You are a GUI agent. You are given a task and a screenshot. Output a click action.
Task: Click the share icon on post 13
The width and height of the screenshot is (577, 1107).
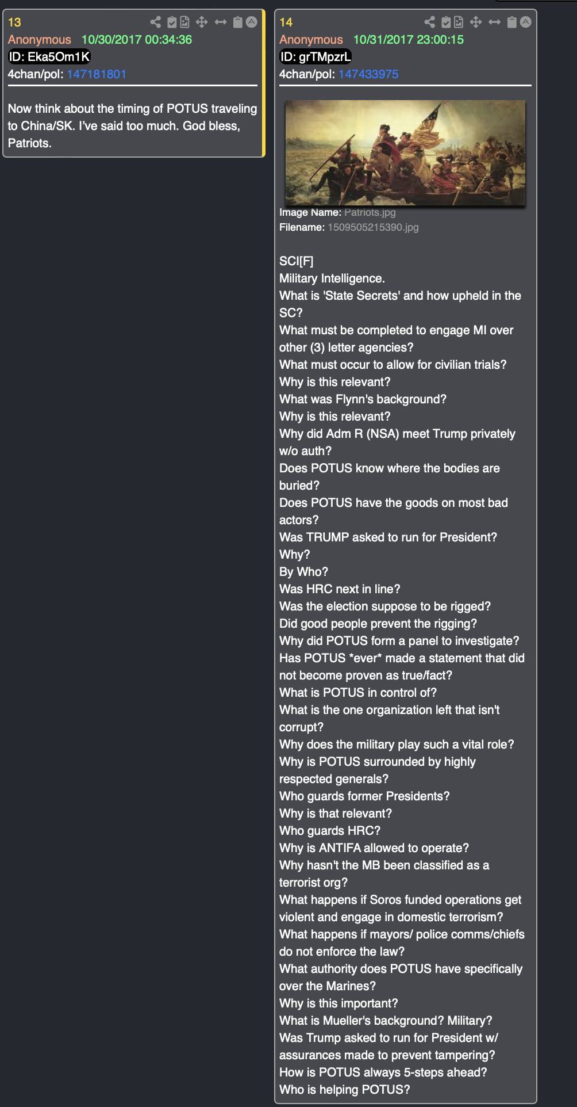coord(156,22)
